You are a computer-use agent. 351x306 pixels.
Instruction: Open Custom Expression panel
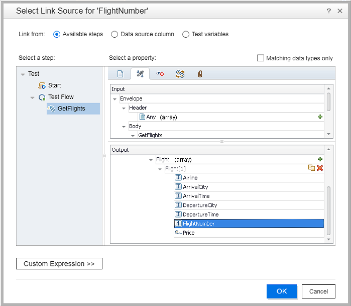(x=59, y=264)
